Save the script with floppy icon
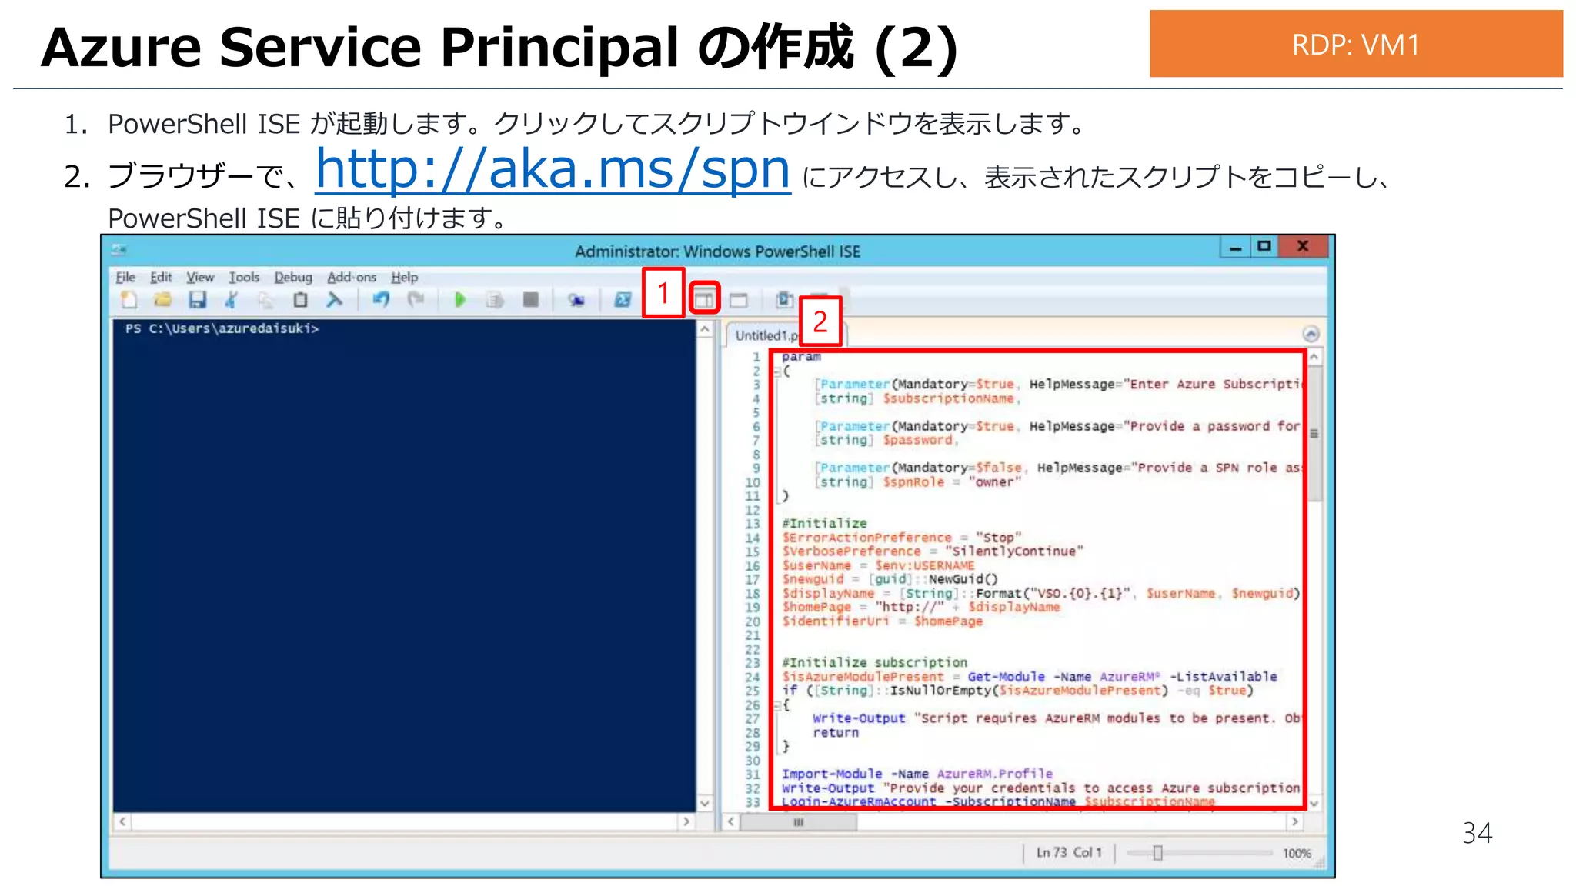1576x886 pixels. 197,300
